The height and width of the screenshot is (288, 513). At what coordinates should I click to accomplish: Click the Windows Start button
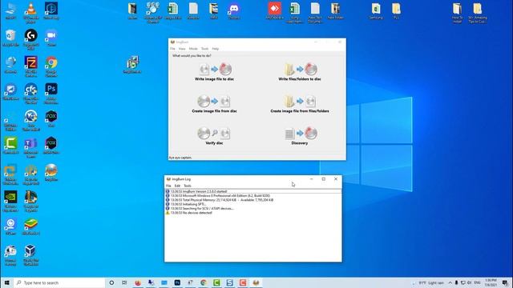pos(7,282)
